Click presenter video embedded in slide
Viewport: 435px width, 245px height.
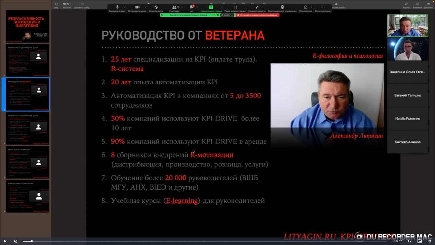[x=327, y=96]
